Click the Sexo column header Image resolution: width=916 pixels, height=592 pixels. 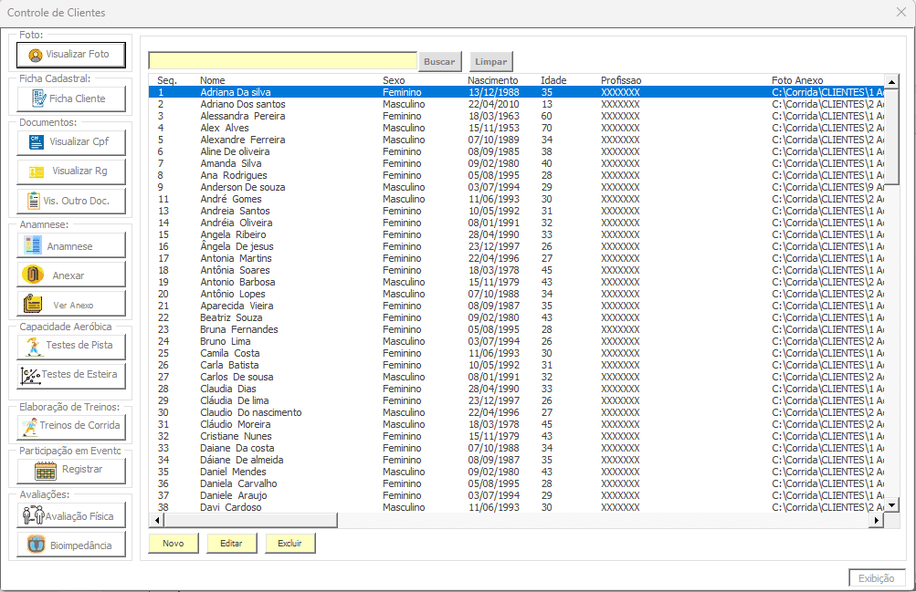click(x=394, y=80)
